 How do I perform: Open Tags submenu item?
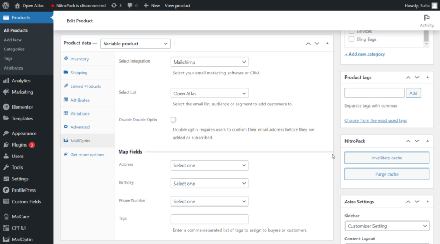[x=8, y=58]
